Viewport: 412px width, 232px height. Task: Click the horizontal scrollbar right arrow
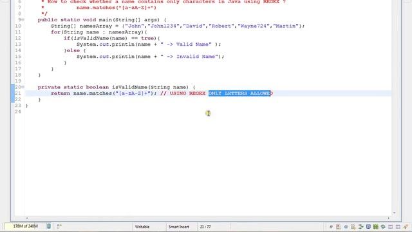(x=388, y=218)
